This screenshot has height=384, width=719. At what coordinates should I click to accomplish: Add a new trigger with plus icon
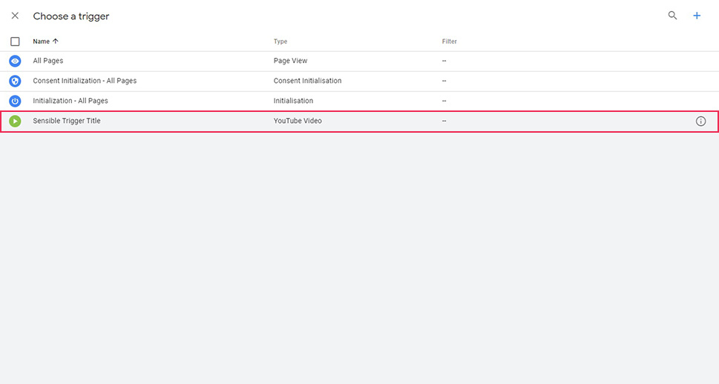[697, 16]
